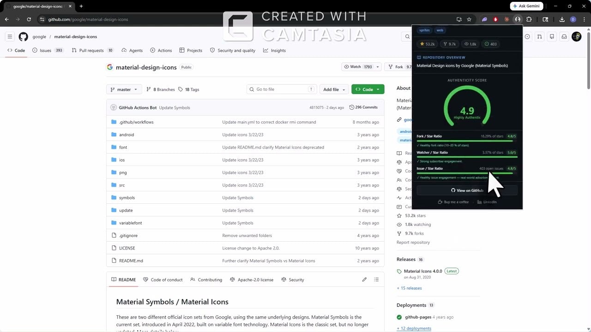Image resolution: width=591 pixels, height=332 pixels.
Task: Select the Code tab
Action: [x=16, y=50]
